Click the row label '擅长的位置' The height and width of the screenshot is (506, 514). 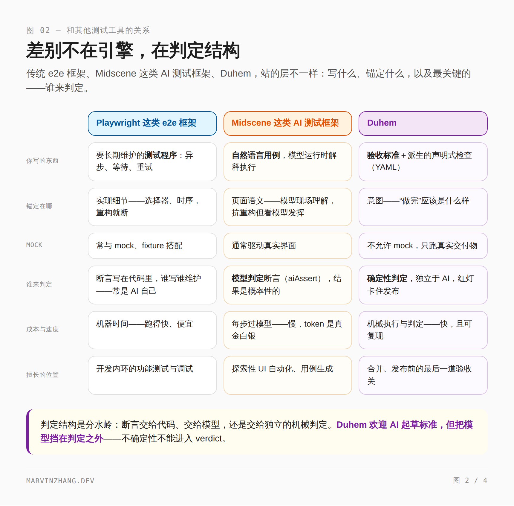click(x=42, y=375)
